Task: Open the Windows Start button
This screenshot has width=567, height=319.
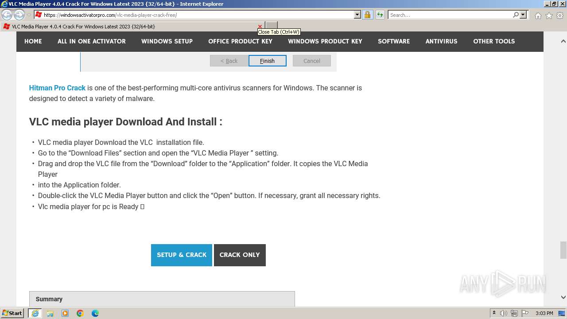Action: click(x=12, y=313)
